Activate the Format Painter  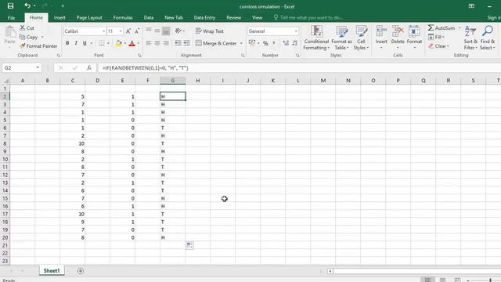tap(38, 46)
